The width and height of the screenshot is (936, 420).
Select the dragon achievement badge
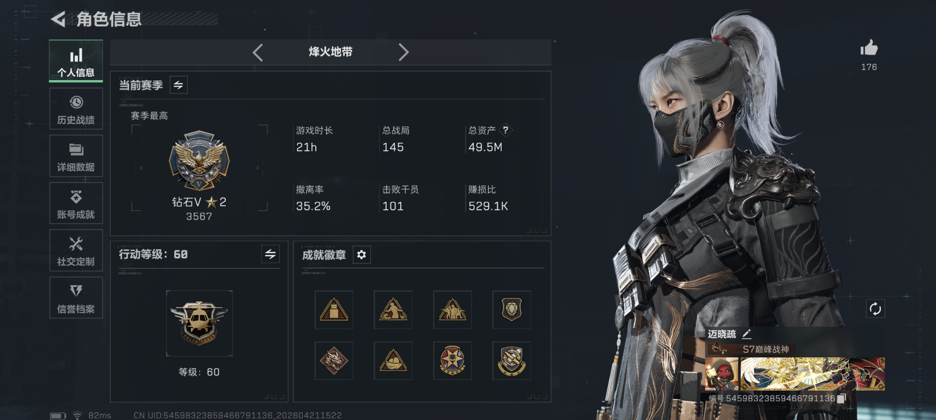coord(333,360)
